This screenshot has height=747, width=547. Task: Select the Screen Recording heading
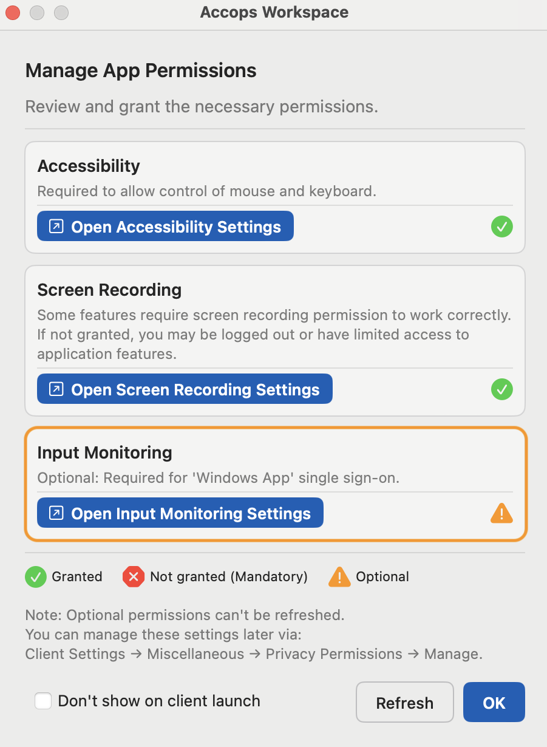pos(109,290)
